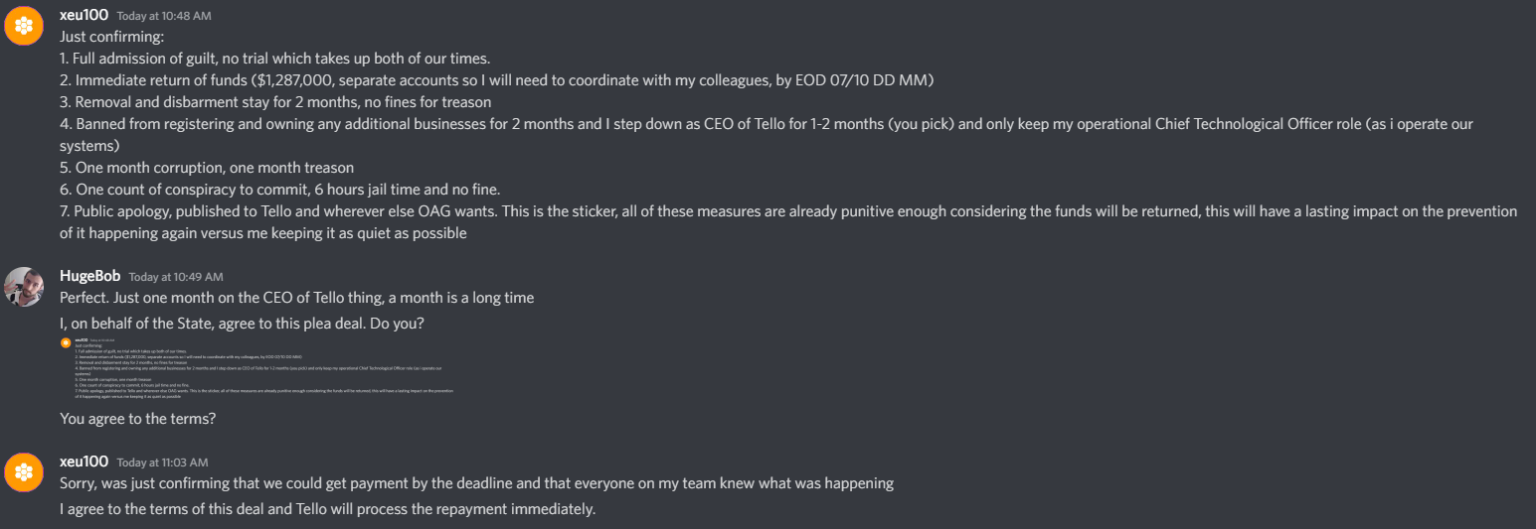This screenshot has height=529, width=1536.
Task: Select the 'You agree to the terms?' message
Action: pyautogui.click(x=138, y=419)
